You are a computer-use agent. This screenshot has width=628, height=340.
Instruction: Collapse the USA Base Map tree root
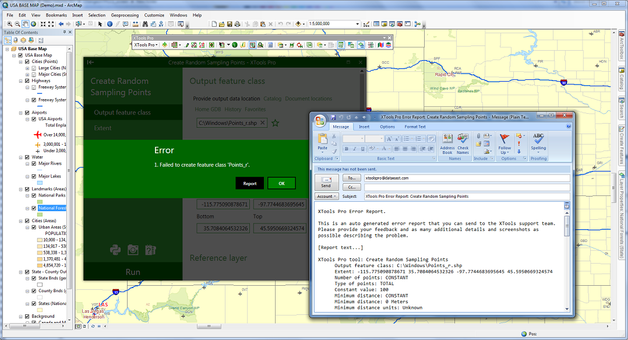click(7, 49)
